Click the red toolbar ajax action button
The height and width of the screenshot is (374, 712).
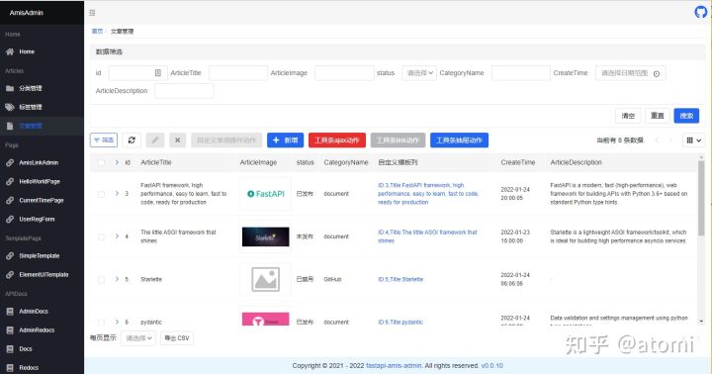click(337, 140)
